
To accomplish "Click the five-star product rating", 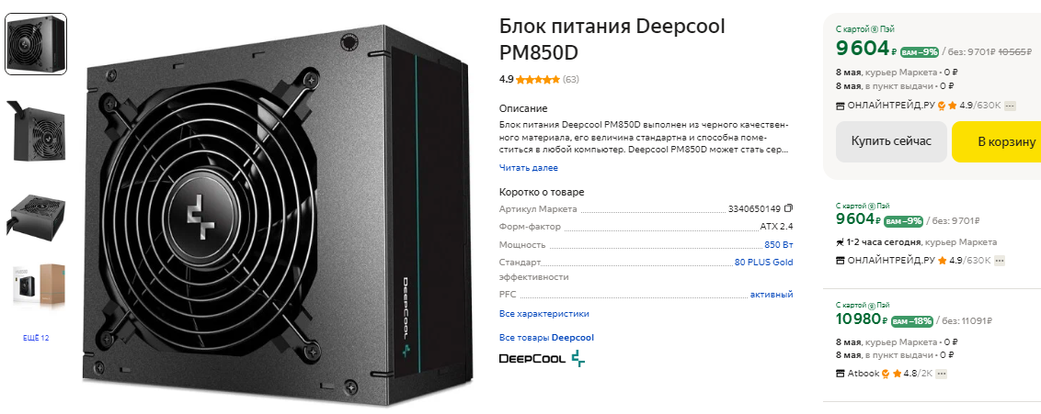I will coord(538,80).
